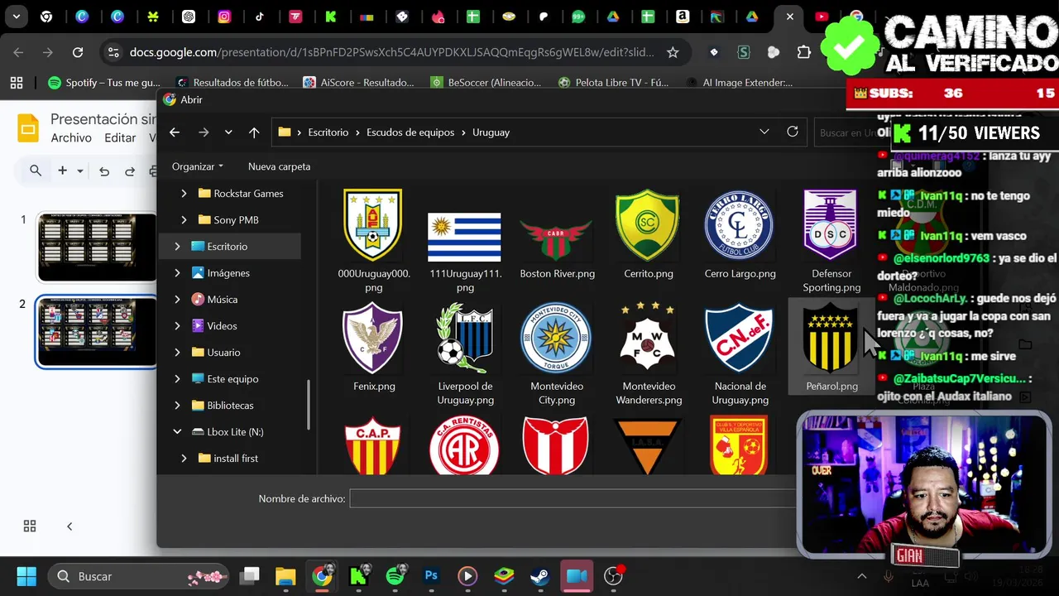1059x596 pixels.
Task: Refresh the Uruguay folder listing
Action: tap(793, 132)
